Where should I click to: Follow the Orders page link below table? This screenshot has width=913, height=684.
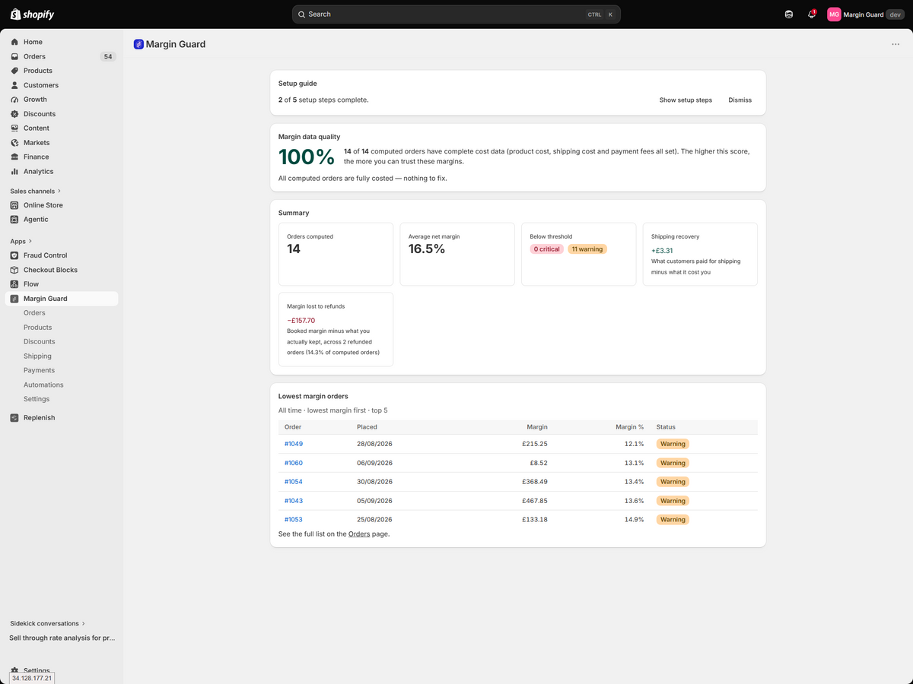point(359,534)
